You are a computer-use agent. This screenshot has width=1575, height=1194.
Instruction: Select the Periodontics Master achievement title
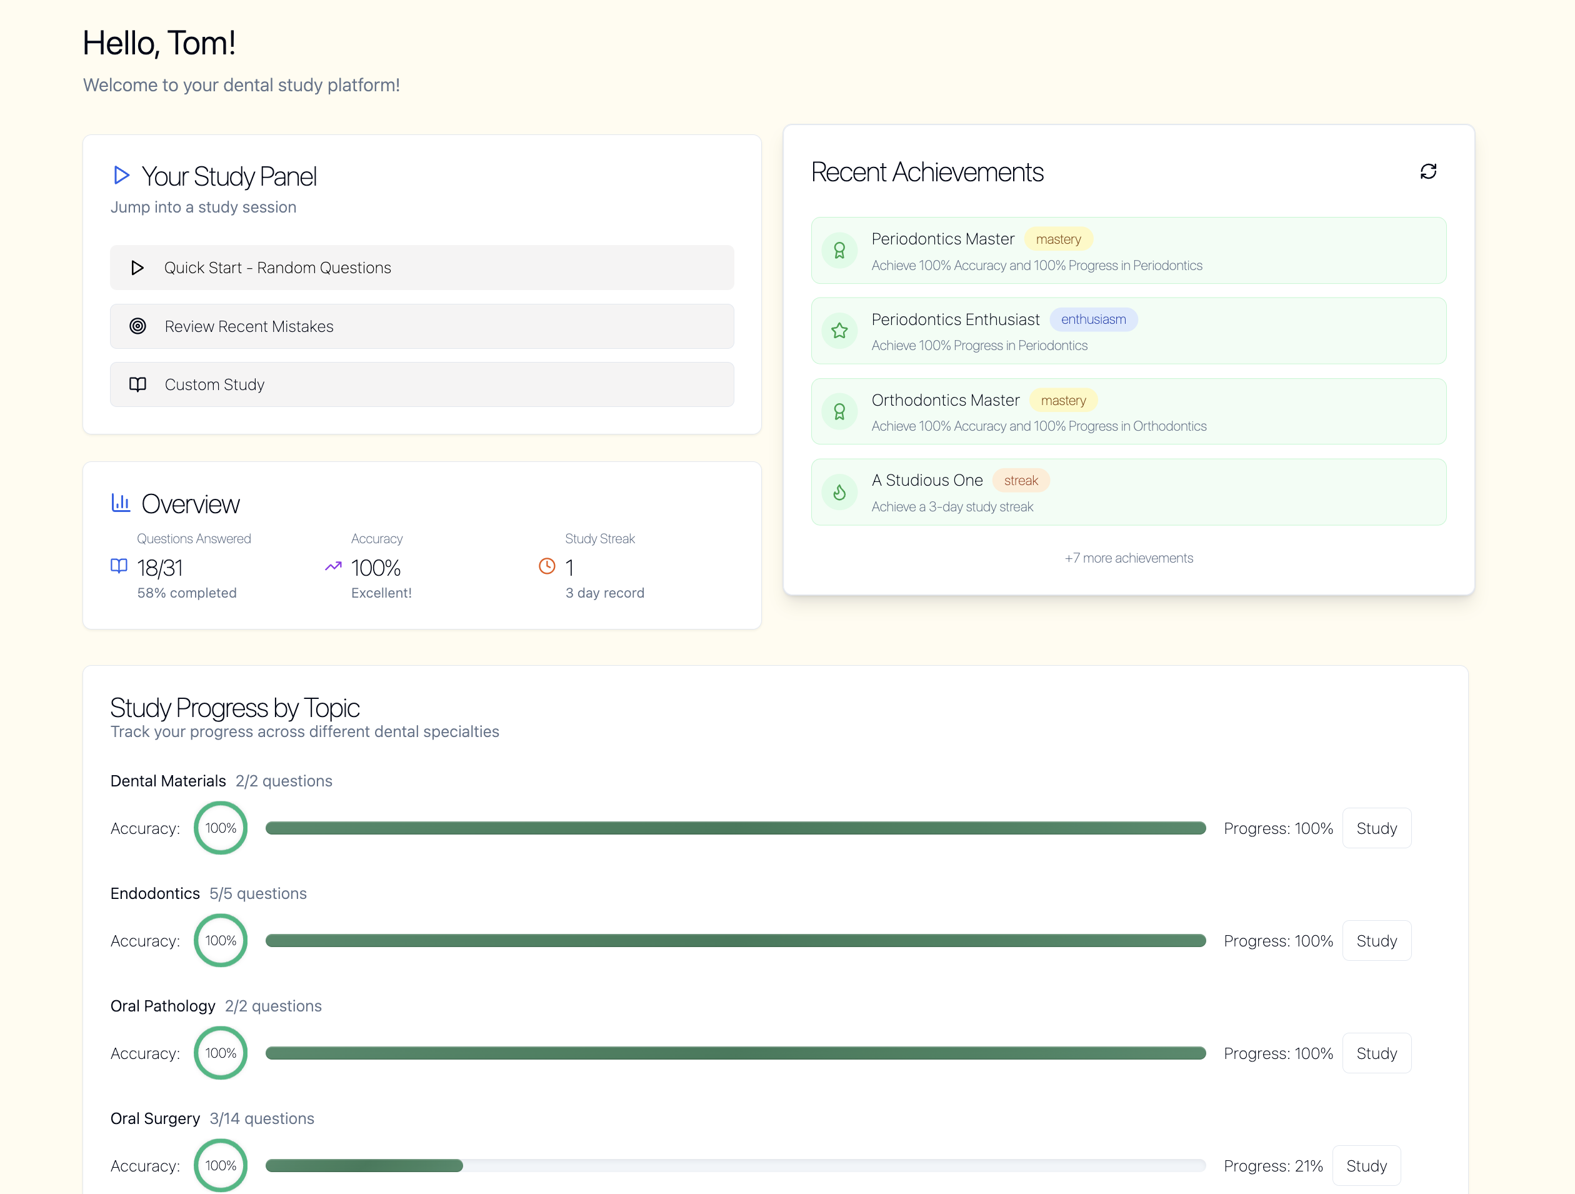[x=942, y=239]
